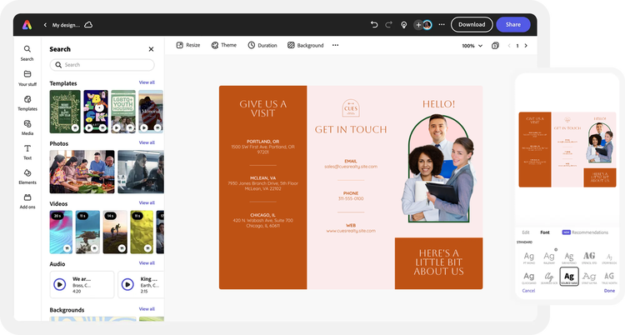Go to the next page arrow
625x335 pixels.
526,46
